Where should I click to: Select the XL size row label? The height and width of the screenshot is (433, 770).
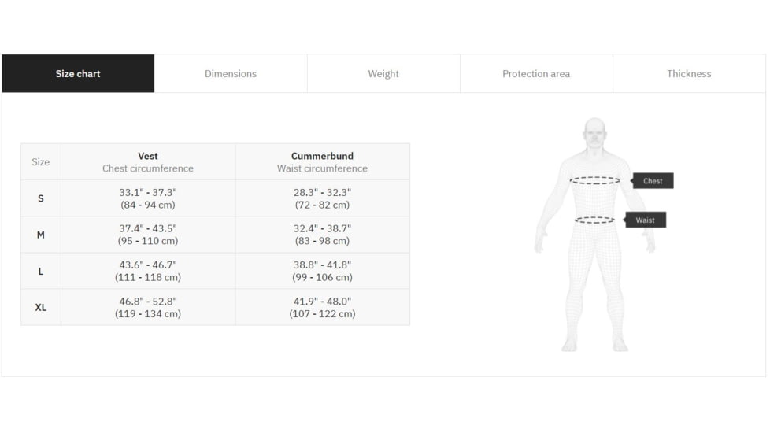pos(41,307)
